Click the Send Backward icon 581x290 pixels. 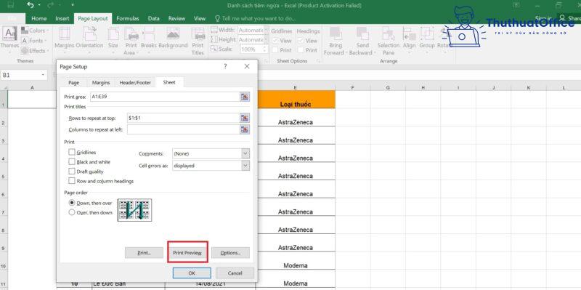(x=362, y=33)
